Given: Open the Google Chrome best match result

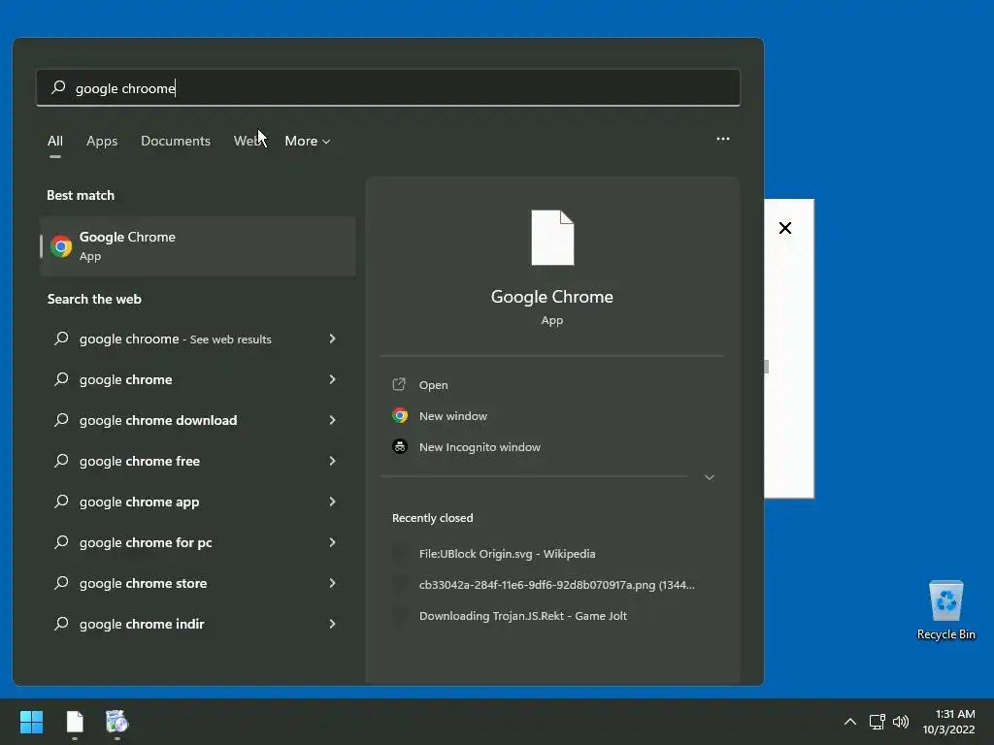Looking at the screenshot, I should tap(198, 245).
